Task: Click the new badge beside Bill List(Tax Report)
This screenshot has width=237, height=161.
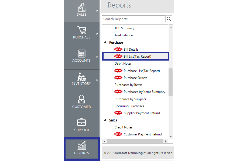Action: pos(118,56)
